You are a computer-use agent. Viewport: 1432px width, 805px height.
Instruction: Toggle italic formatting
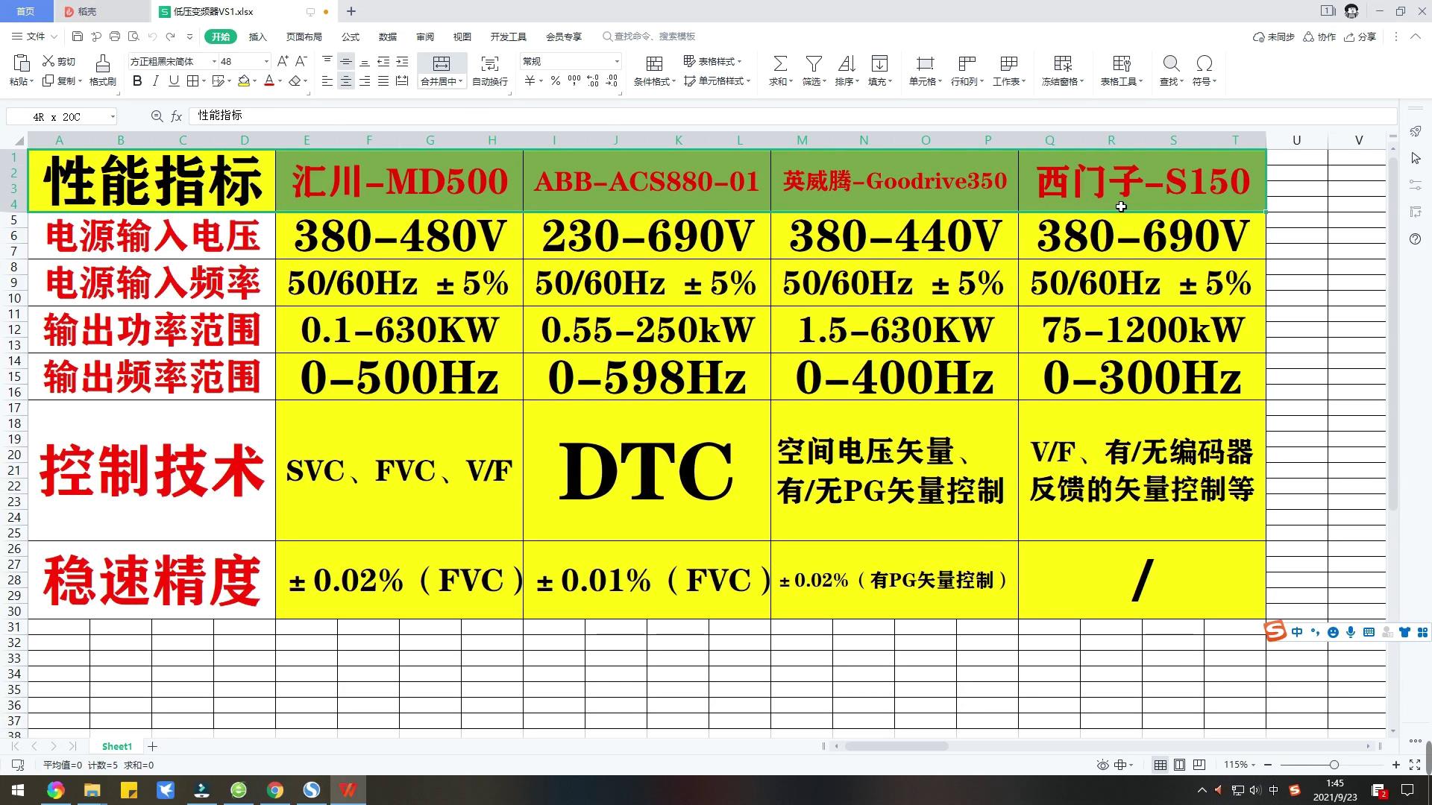coord(155,81)
